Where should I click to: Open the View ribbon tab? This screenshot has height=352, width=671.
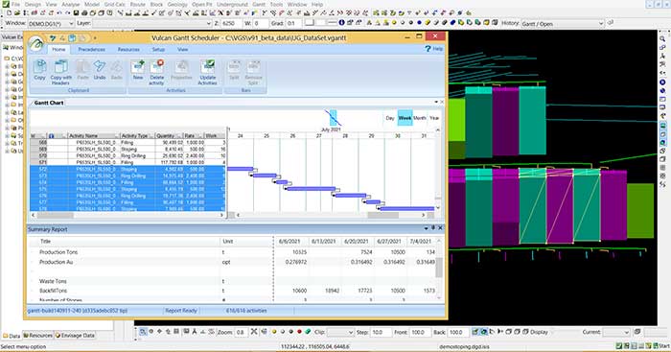pyautogui.click(x=183, y=50)
